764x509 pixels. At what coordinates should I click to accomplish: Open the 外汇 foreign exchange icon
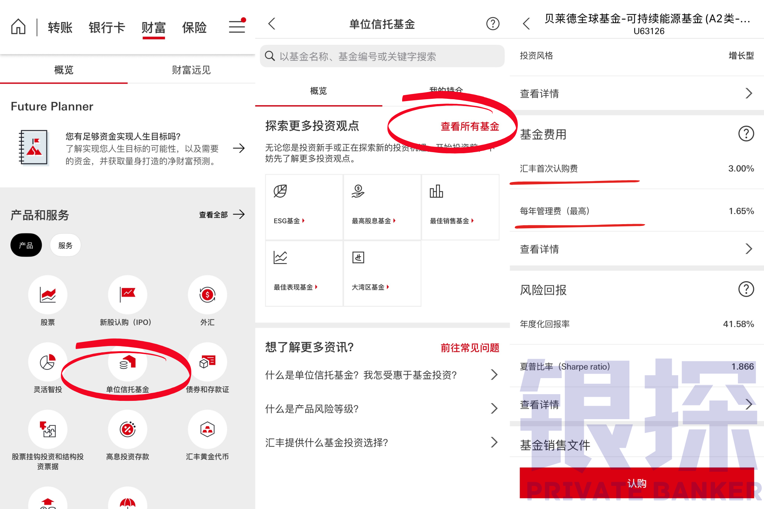click(x=207, y=295)
